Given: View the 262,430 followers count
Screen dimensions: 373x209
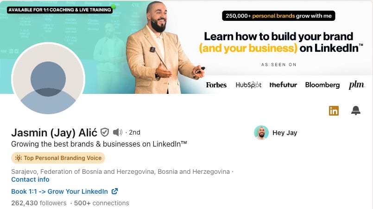Looking at the screenshot, I should pyautogui.click(x=39, y=203).
